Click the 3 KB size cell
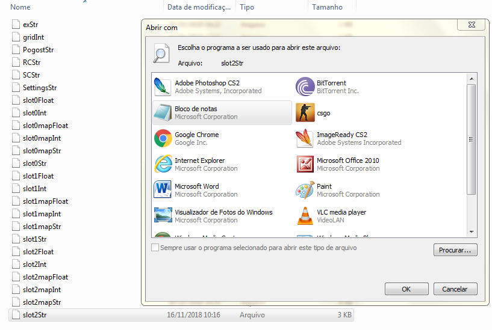The image size is (492, 330). 344,314
